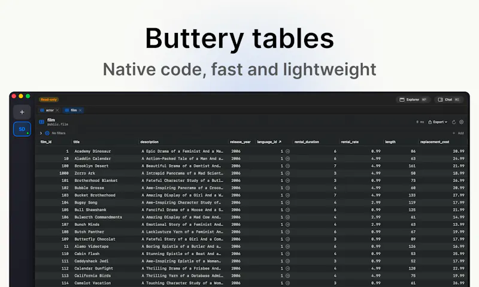This screenshot has height=287, width=479.
Task: Click the rental_duration column header
Action: 307,142
